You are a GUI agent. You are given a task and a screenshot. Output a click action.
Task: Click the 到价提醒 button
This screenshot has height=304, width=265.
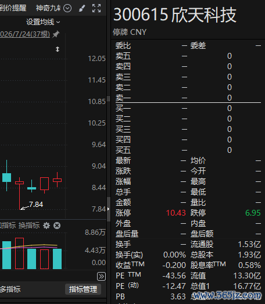[x=13, y=8]
